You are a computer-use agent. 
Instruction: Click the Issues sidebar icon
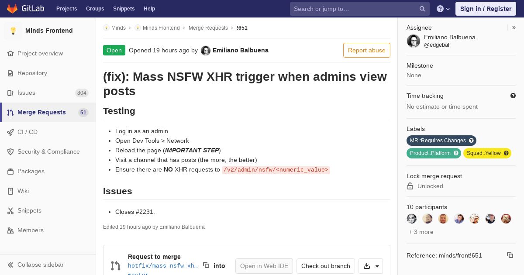coord(10,93)
